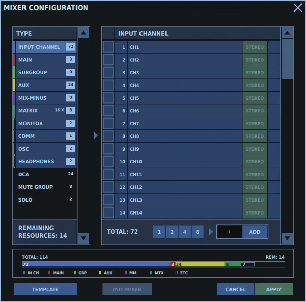Select COMM type
This screenshot has width=306, height=302.
[x=45, y=136]
